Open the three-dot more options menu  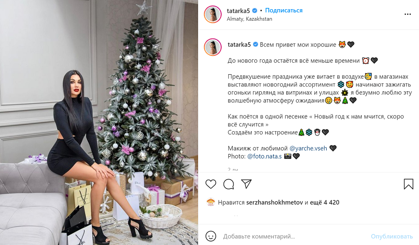[x=408, y=14]
